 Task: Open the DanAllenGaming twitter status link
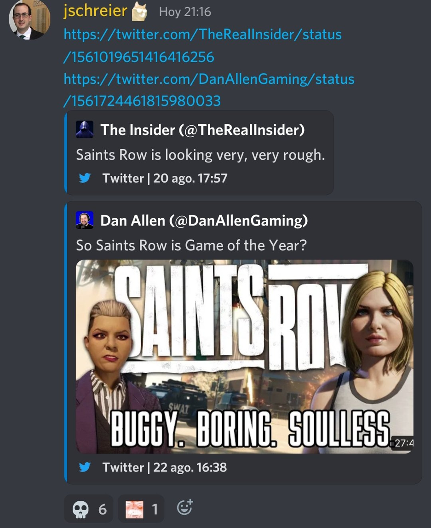pyautogui.click(x=209, y=90)
